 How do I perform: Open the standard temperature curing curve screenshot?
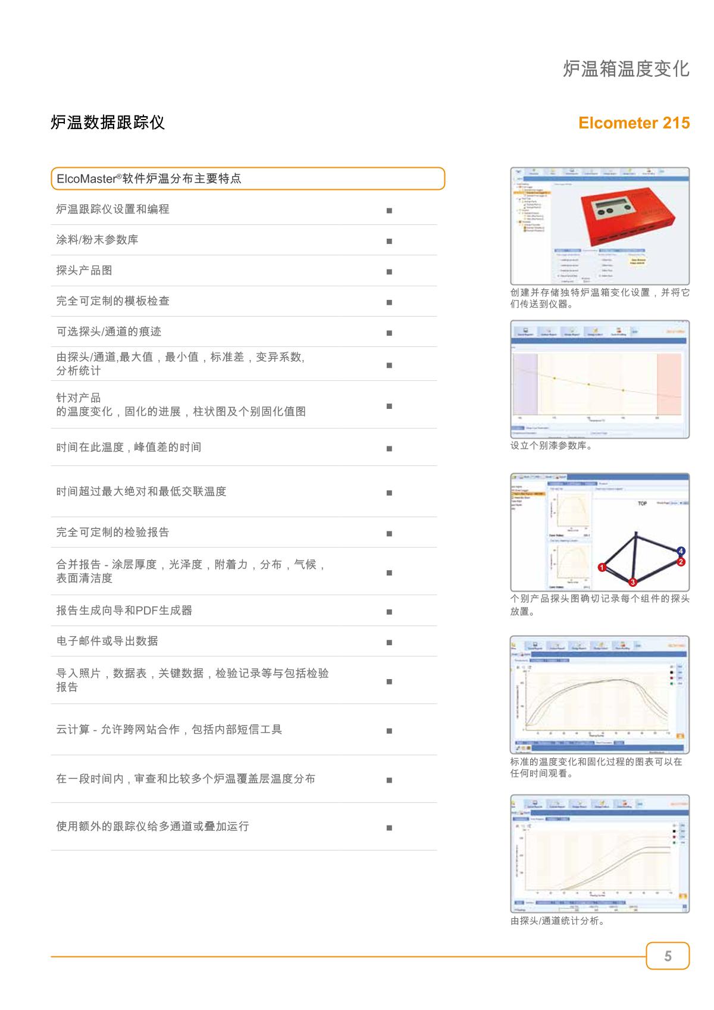click(600, 695)
